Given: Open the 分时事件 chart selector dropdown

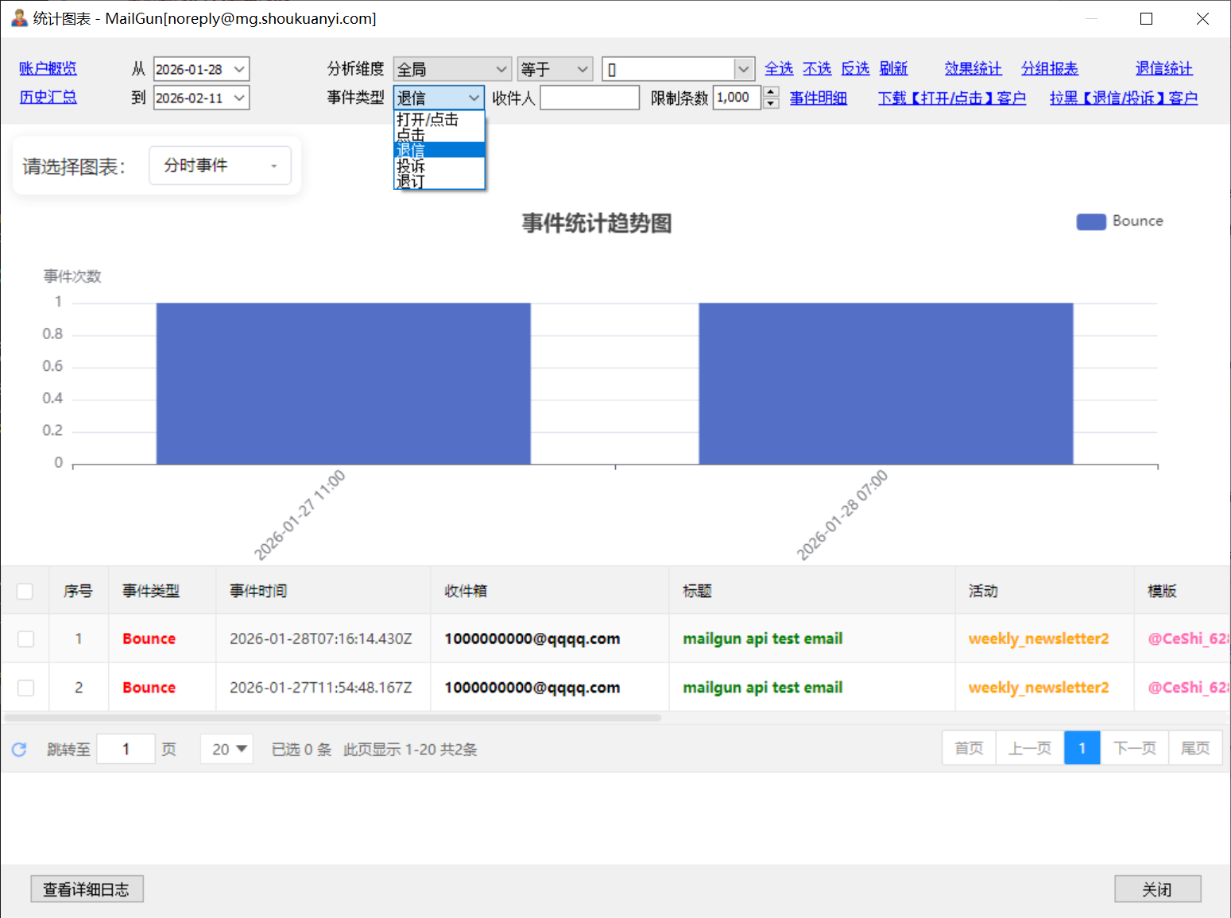Looking at the screenshot, I should coord(219,166).
